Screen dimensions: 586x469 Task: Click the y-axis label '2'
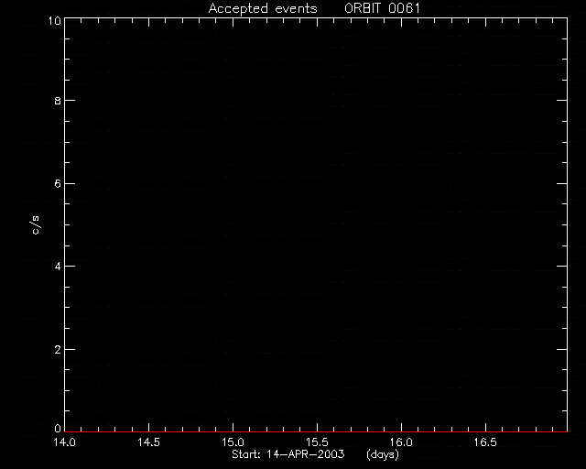(58, 350)
